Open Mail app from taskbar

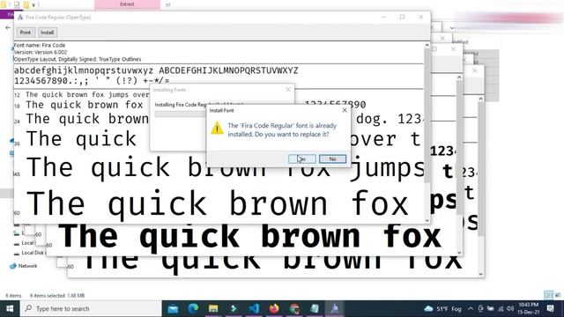pos(173,309)
